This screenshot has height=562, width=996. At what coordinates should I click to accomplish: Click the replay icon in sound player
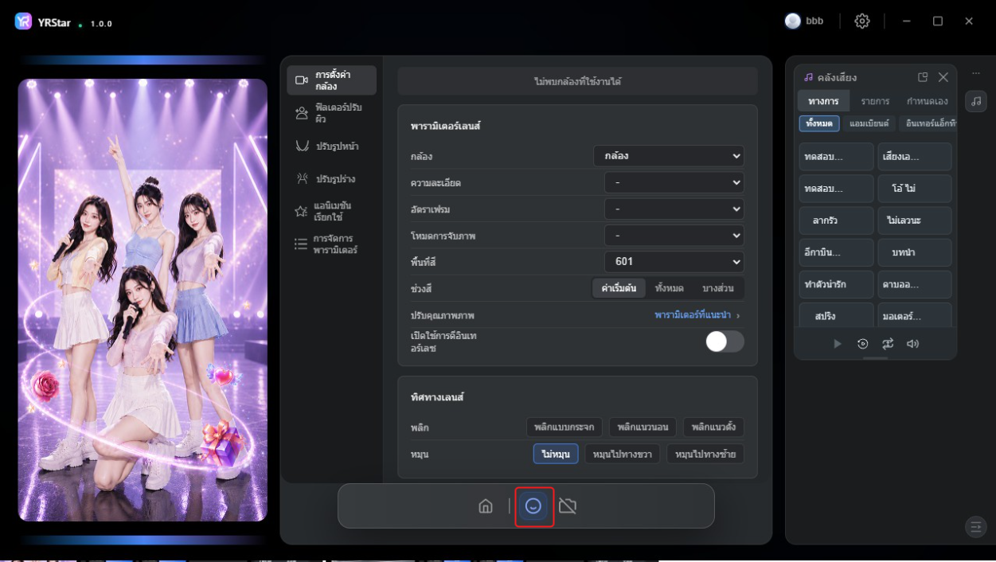862,344
